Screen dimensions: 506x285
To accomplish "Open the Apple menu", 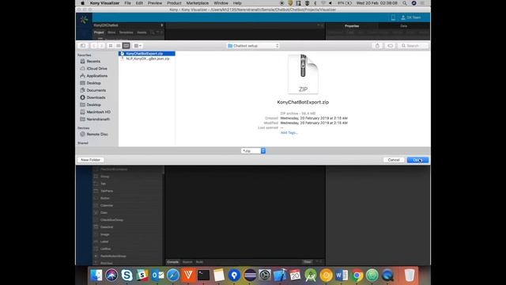I will pos(82,3).
